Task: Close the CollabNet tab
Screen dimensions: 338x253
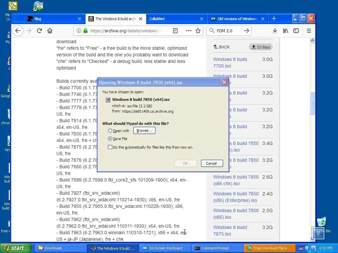Action: coord(202,19)
